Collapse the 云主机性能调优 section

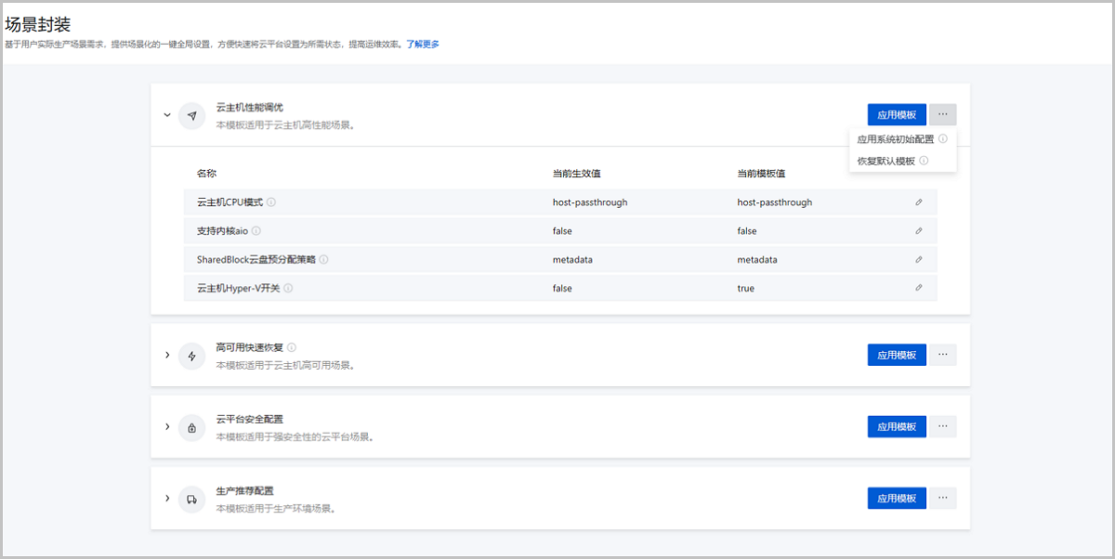click(x=167, y=115)
